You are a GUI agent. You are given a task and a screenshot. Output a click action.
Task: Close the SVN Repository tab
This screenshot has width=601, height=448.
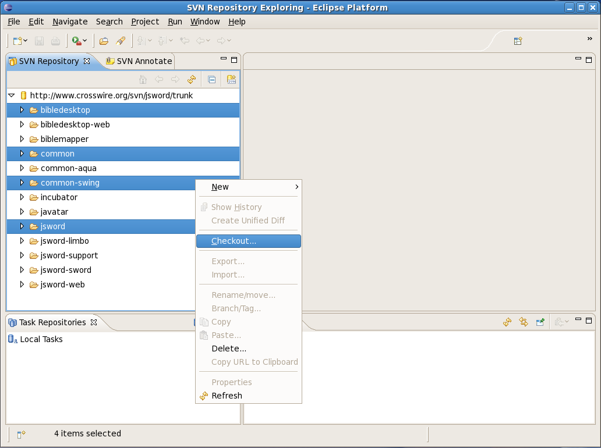(87, 61)
